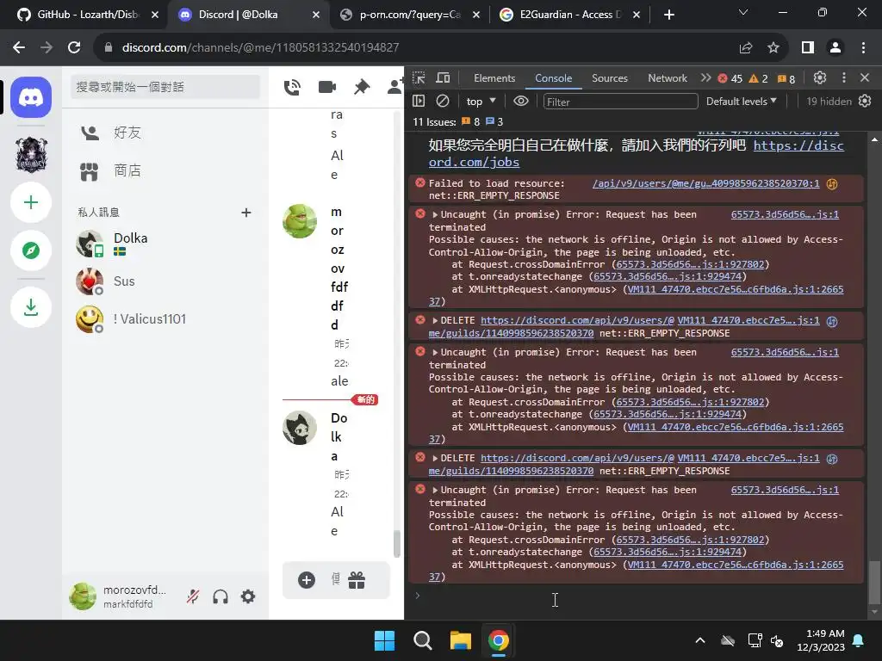This screenshot has width=882, height=661.
Task: Switch to the Console tab
Action: click(554, 78)
